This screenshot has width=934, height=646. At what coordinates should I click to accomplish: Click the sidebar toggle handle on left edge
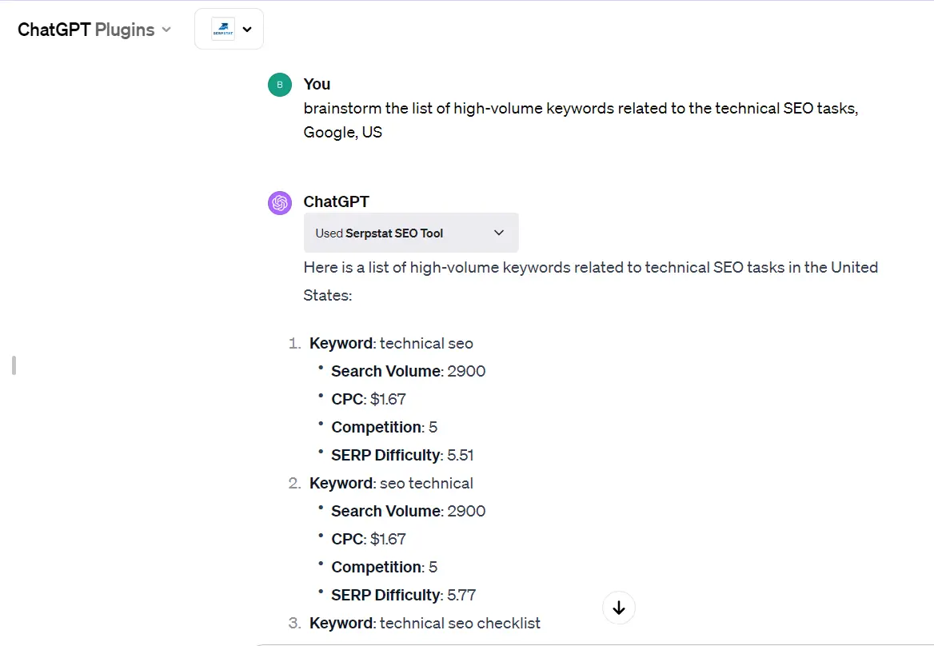click(14, 365)
